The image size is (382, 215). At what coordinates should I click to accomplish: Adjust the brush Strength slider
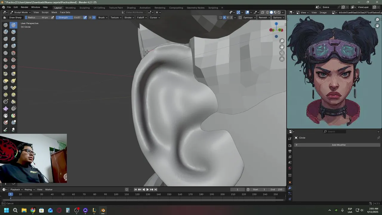[x=69, y=18]
